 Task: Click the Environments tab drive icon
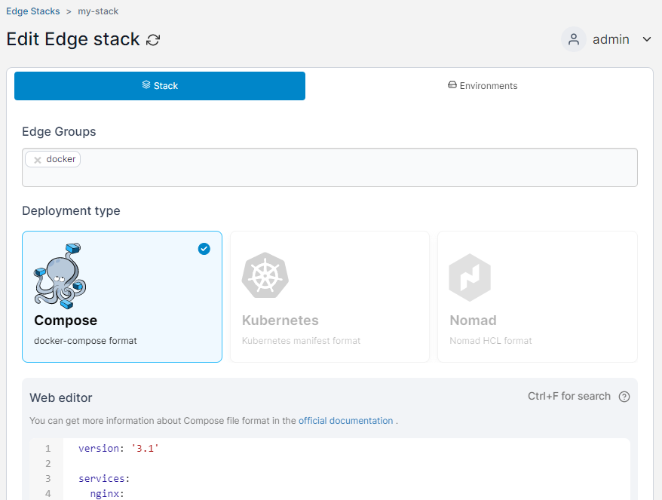[x=452, y=85]
